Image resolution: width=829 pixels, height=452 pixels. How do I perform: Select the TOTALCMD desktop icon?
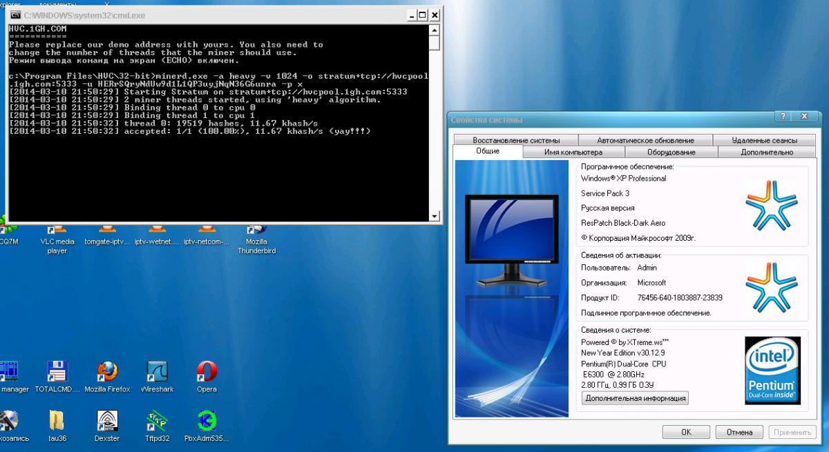pos(57,377)
